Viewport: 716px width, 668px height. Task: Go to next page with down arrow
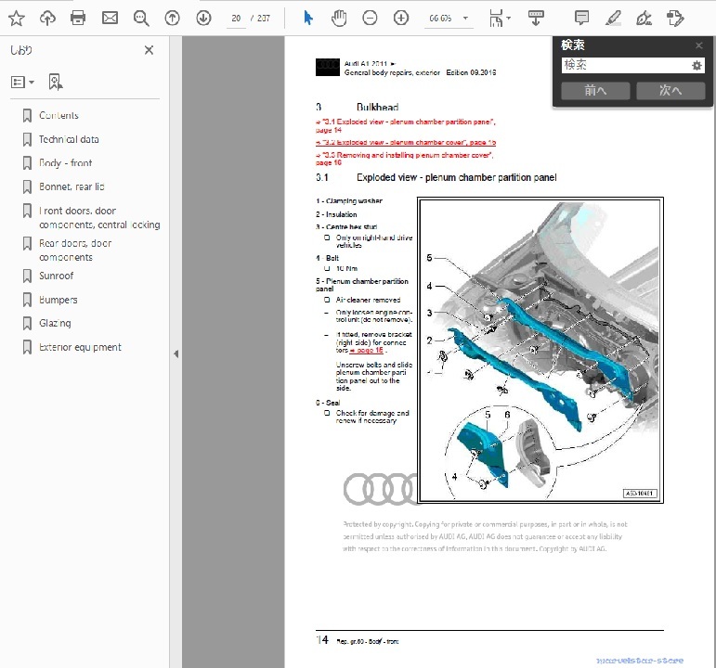[x=203, y=18]
